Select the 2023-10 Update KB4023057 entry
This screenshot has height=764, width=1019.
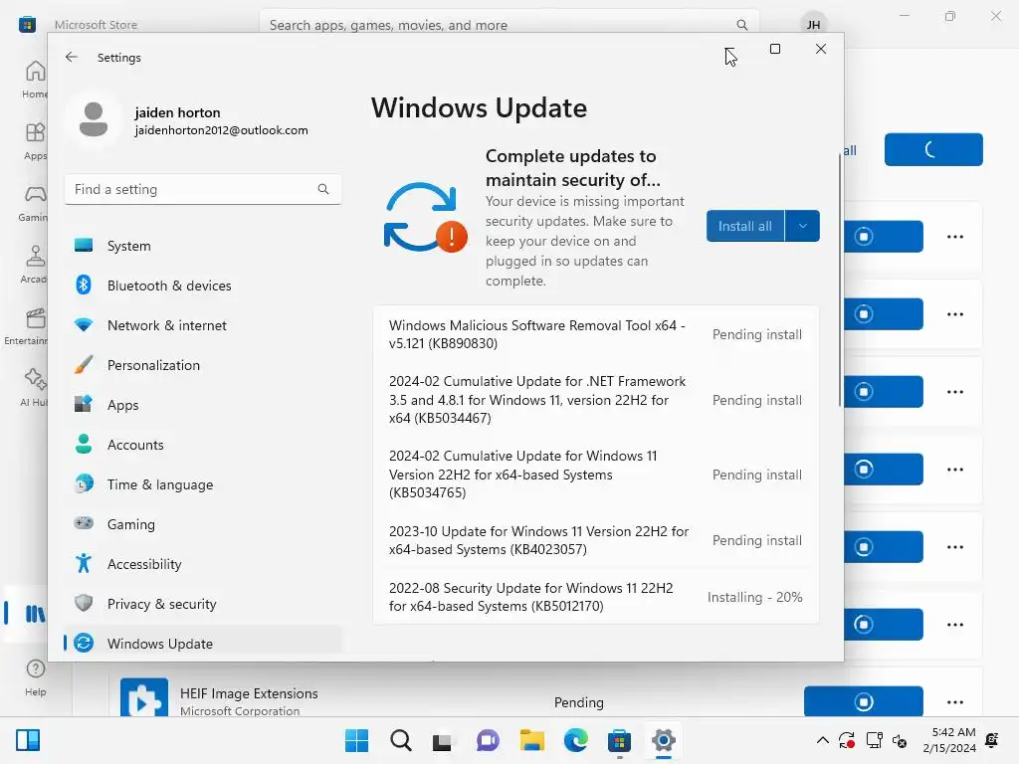596,540
